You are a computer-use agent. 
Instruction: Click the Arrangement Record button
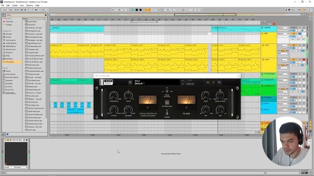pyautogui.click(x=141, y=10)
